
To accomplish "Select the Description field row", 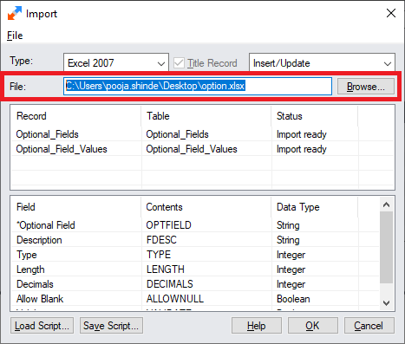I will [195, 240].
